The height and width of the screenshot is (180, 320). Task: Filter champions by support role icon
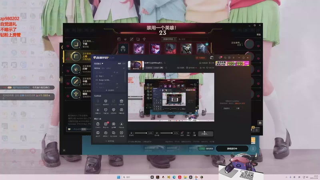pos(144,39)
